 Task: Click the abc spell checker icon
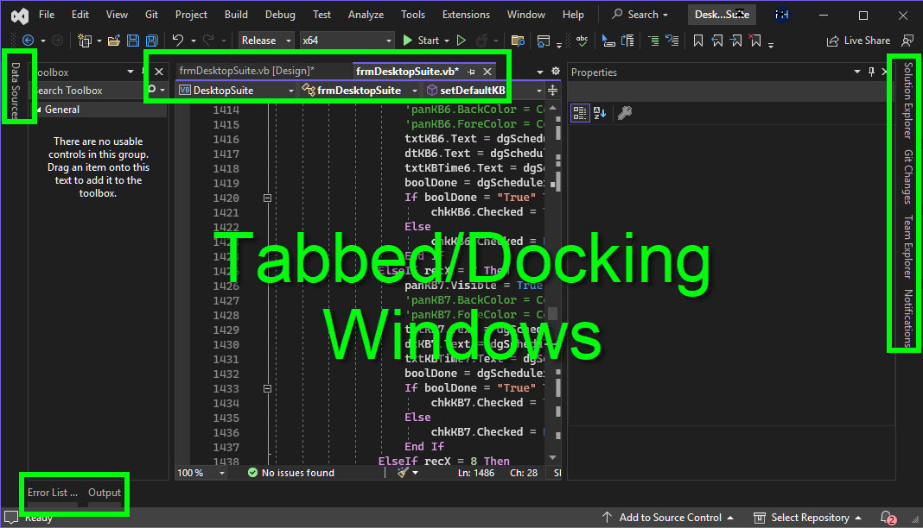pyautogui.click(x=582, y=41)
